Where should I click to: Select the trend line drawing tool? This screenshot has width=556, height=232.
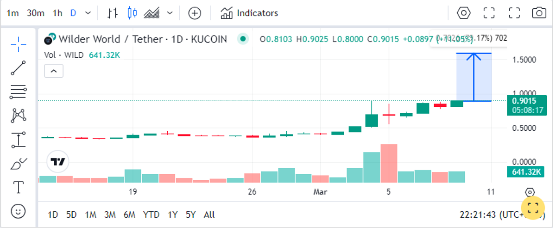[18, 68]
